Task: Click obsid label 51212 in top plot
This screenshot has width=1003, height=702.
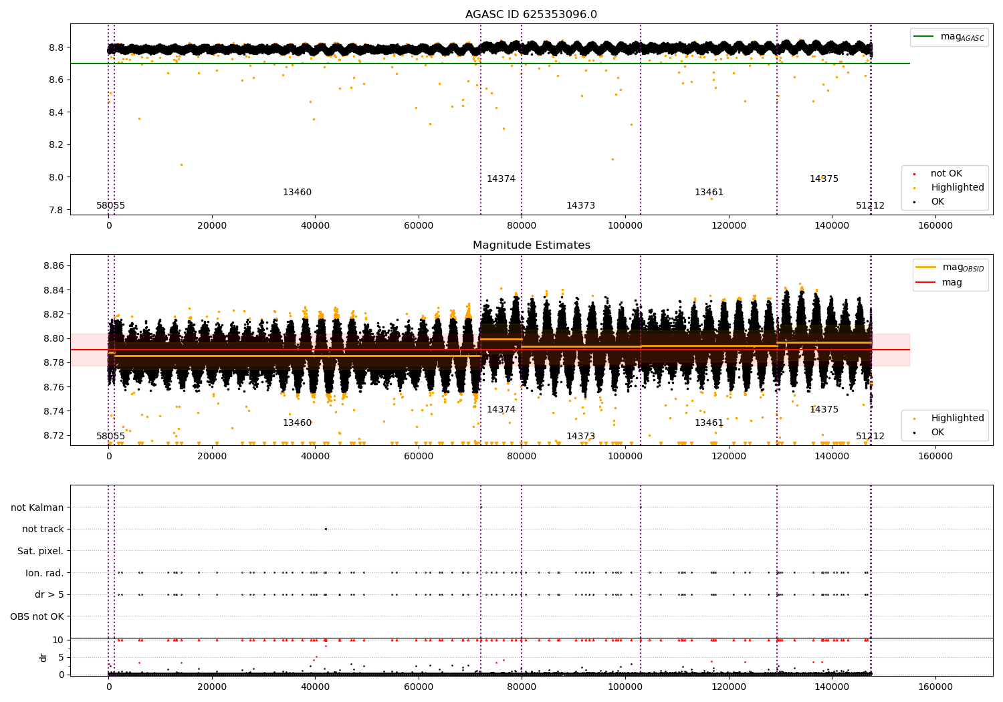Action: click(870, 206)
